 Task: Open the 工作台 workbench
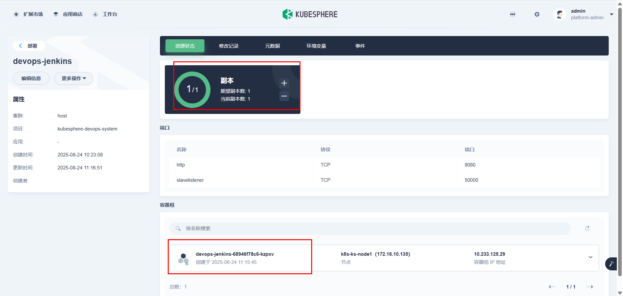pos(105,14)
